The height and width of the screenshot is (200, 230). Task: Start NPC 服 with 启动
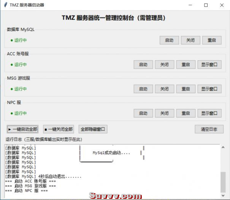(x=143, y=113)
